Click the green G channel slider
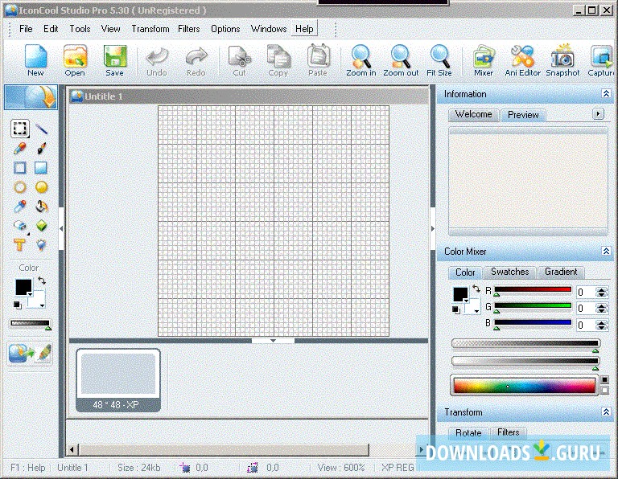 533,306
